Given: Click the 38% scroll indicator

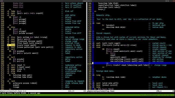Looking at the screenshot, I should (85, 91).
